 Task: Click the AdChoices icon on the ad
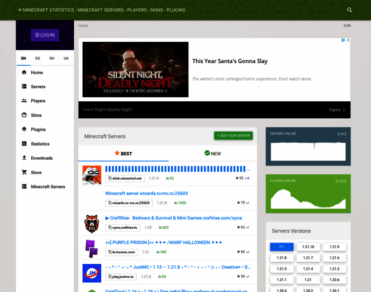click(343, 40)
